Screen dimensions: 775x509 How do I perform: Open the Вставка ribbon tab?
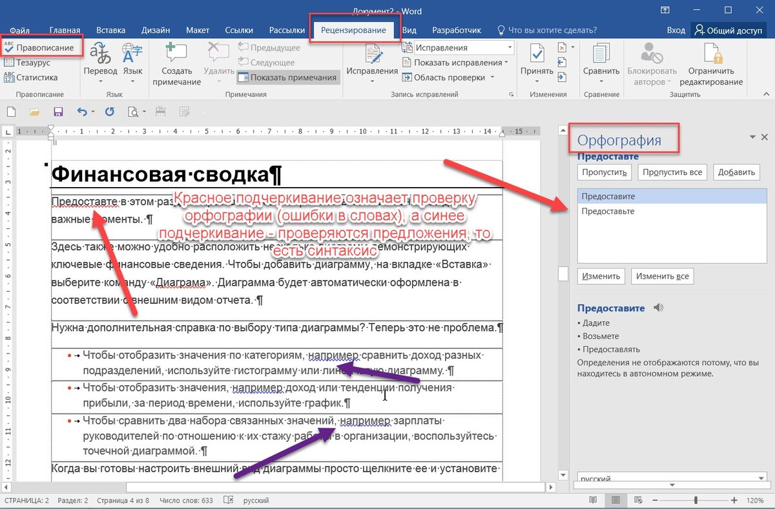click(x=110, y=30)
